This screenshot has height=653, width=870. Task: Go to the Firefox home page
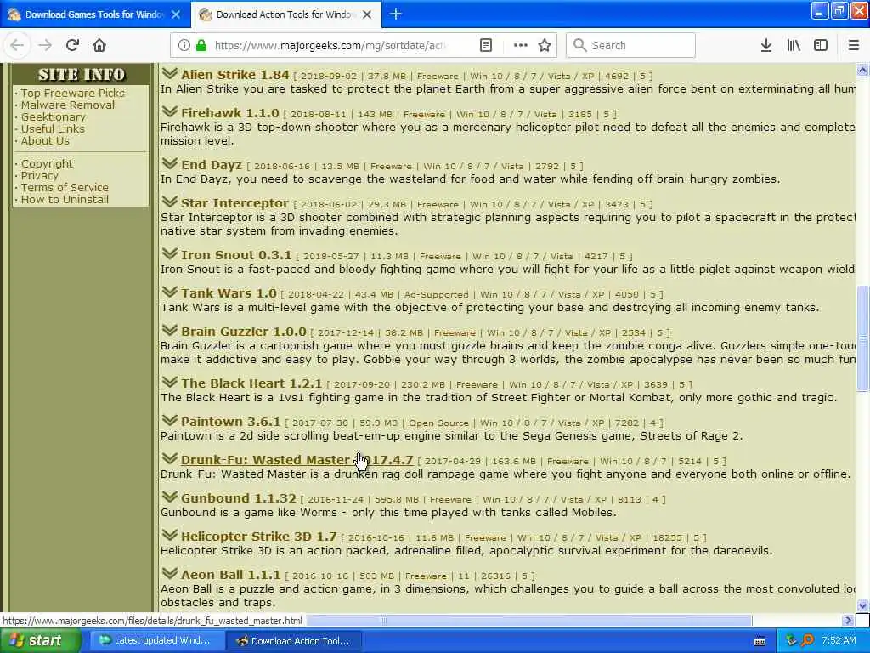point(99,45)
